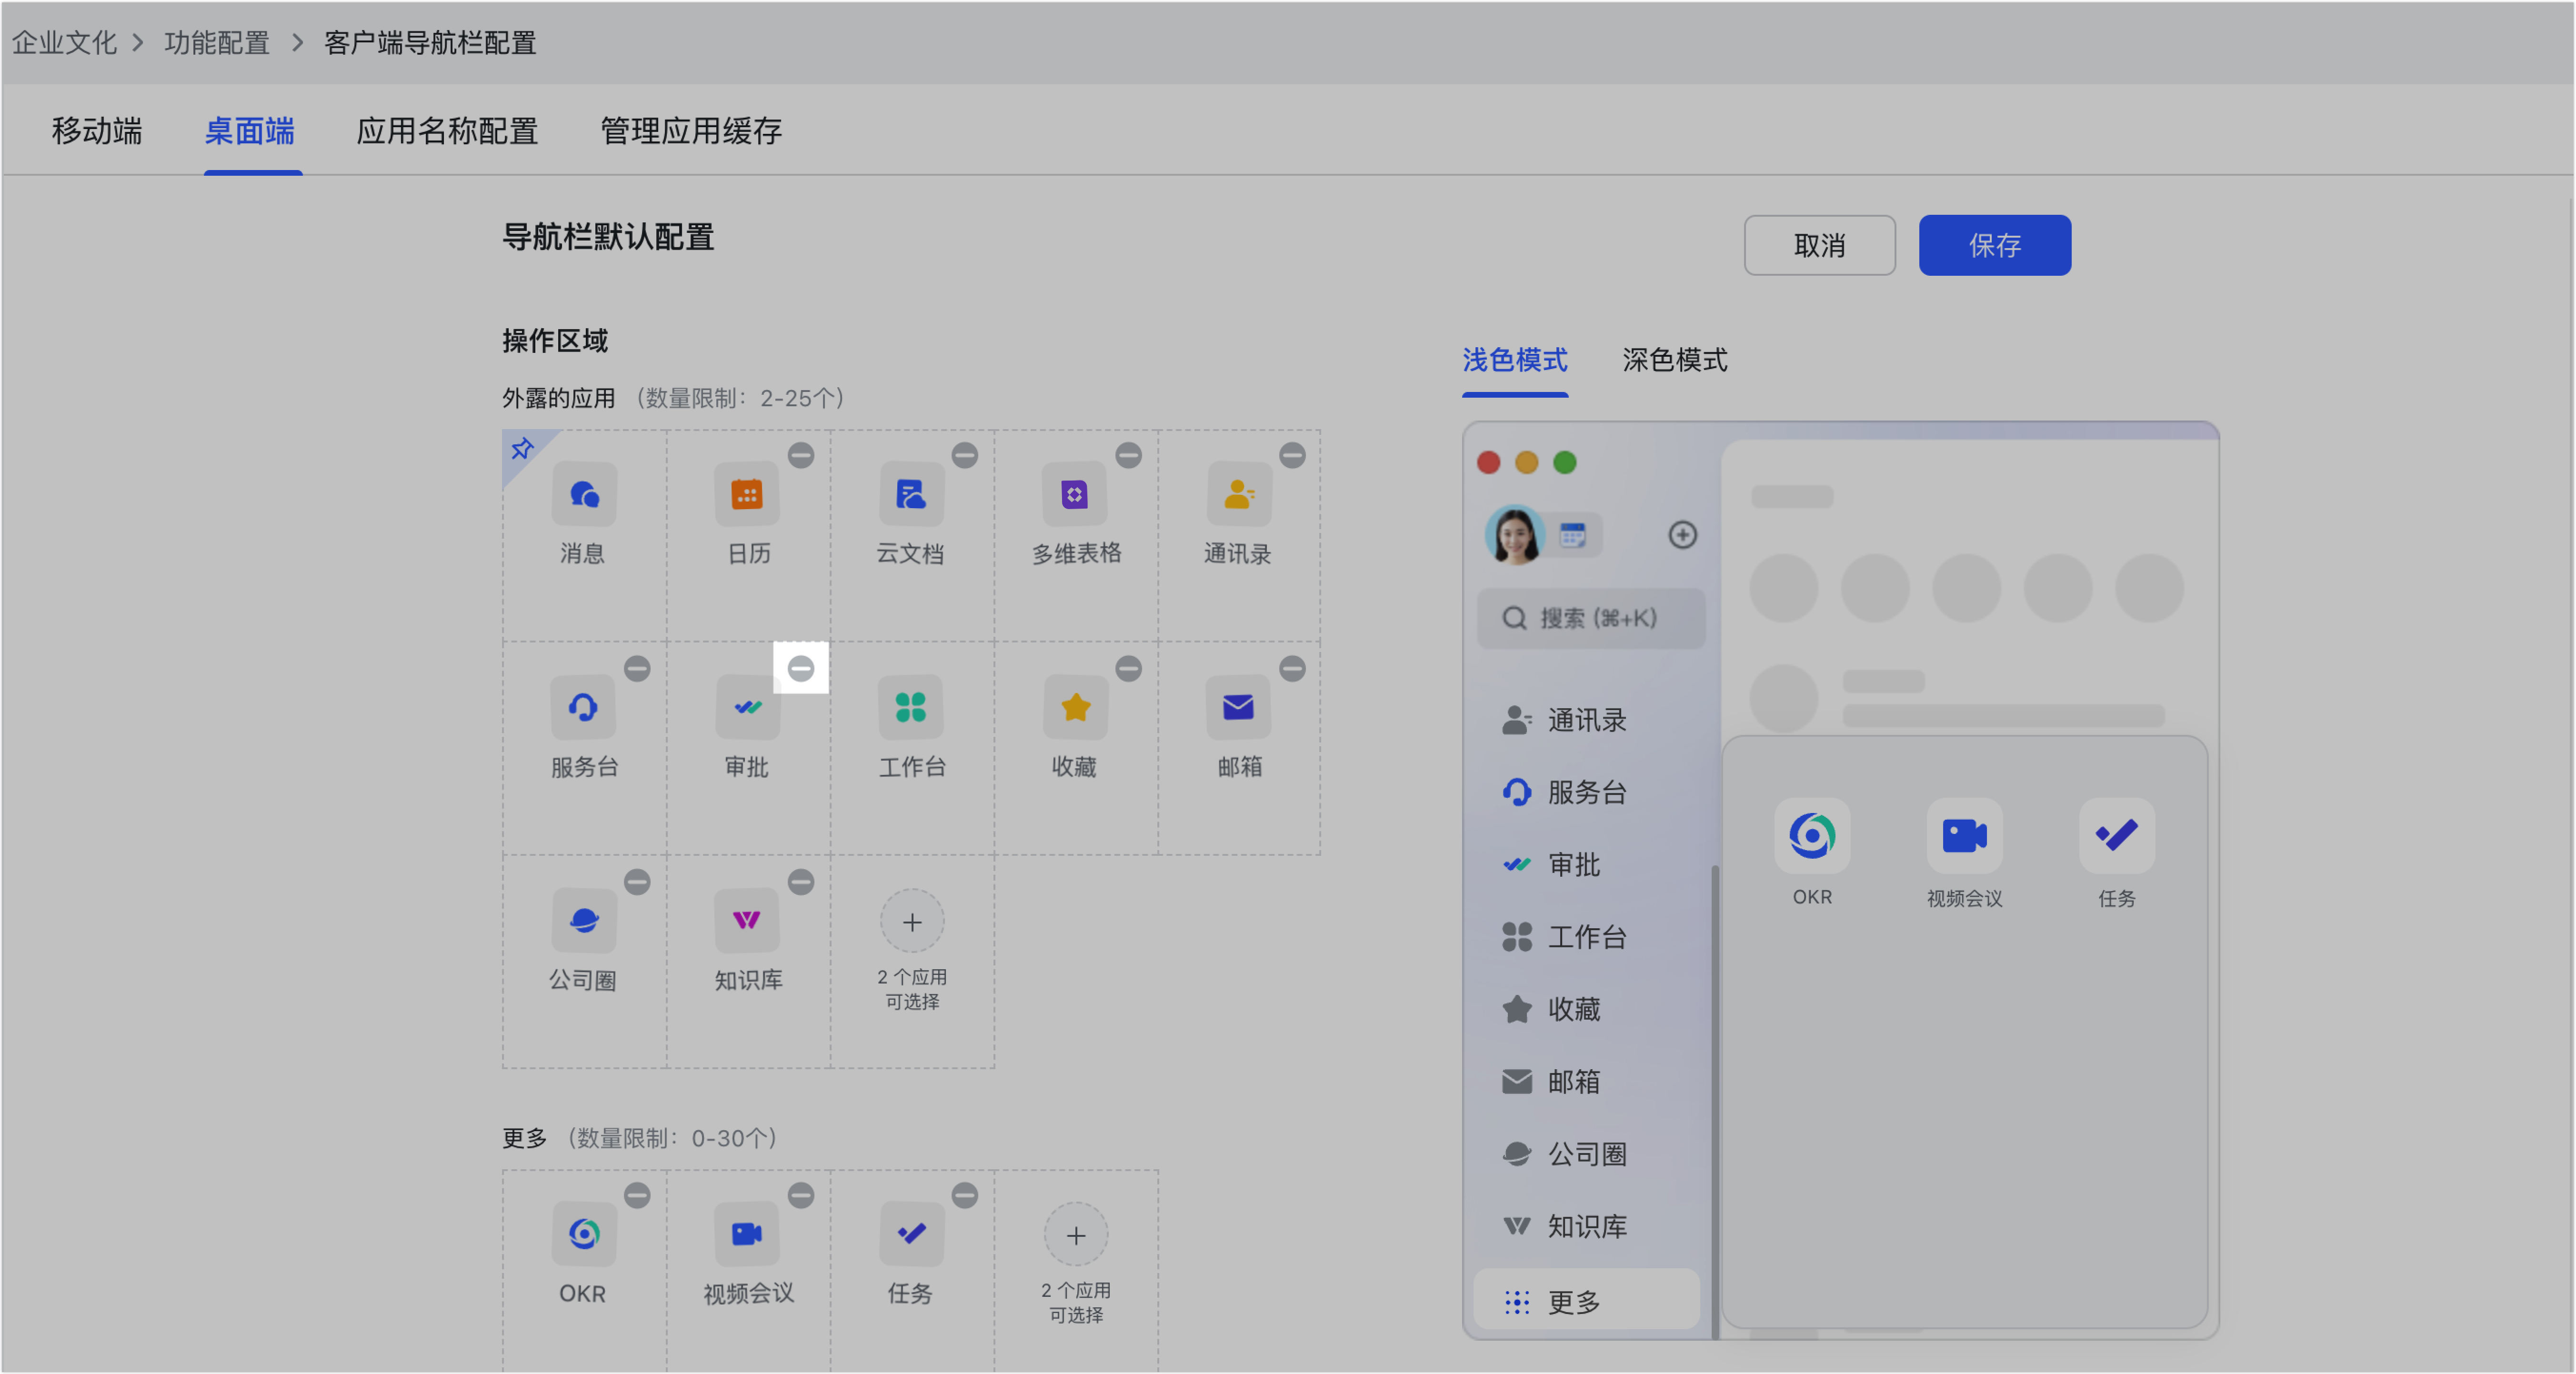Remove 通讯录 with its minus icon
The width and height of the screenshot is (2576, 1374).
click(x=1293, y=455)
